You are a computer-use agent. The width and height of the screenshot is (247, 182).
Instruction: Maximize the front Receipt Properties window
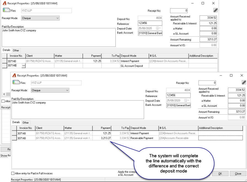pos(231,75)
